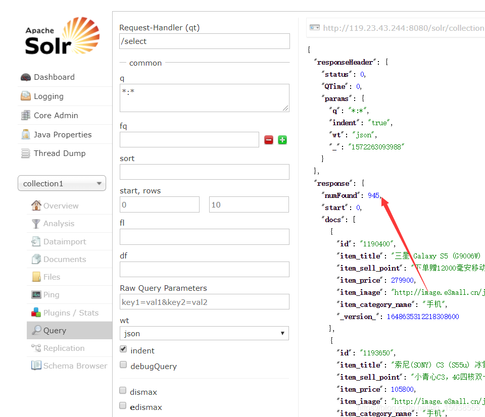Click the Schema Browser book icon
485x417 pixels.
pos(36,366)
